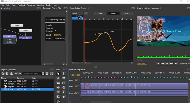Screen dimensions: 190x103
Task: Lock Video 2 track
Action: [78, 80]
